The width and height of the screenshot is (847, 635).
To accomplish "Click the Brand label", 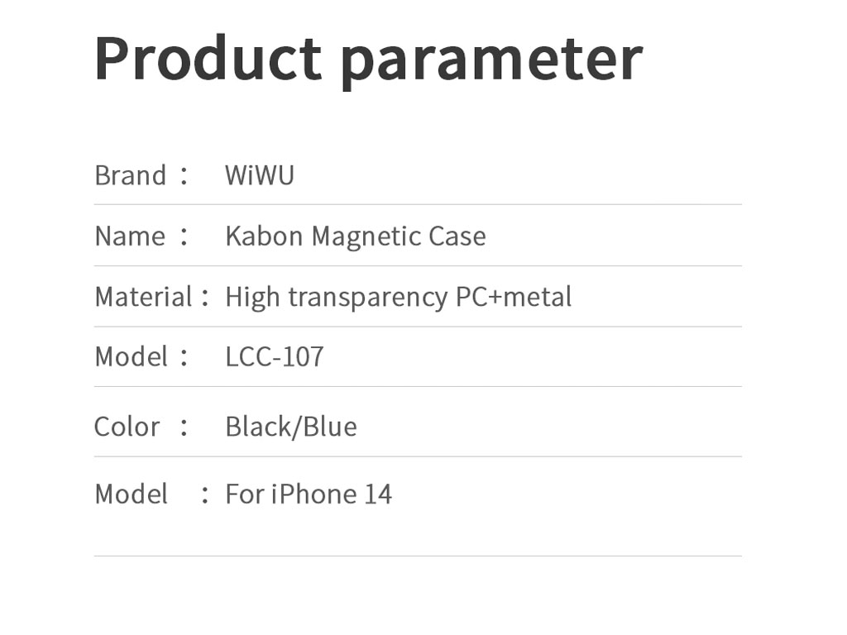I will pos(131,175).
